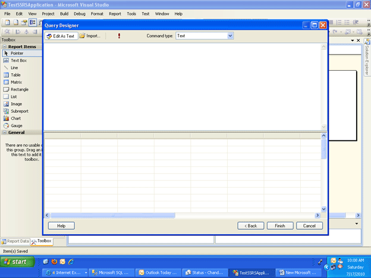Open the Build menu

[x=64, y=14]
